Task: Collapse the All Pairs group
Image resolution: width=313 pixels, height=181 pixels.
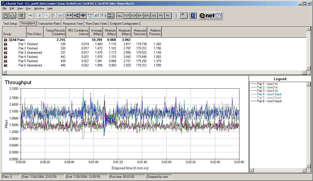Action: (x=10, y=40)
